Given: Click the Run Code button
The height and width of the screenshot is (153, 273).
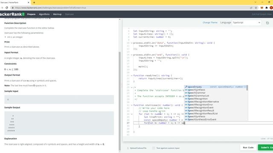Looking at the screenshot, I should tap(248, 147).
